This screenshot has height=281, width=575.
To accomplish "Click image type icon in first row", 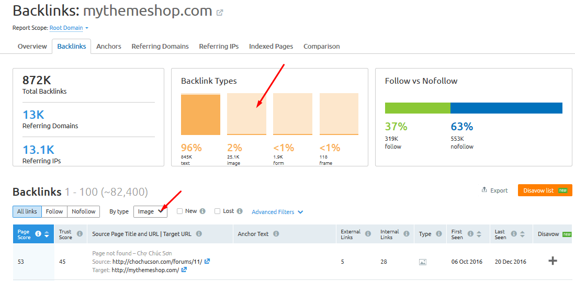I will (422, 262).
